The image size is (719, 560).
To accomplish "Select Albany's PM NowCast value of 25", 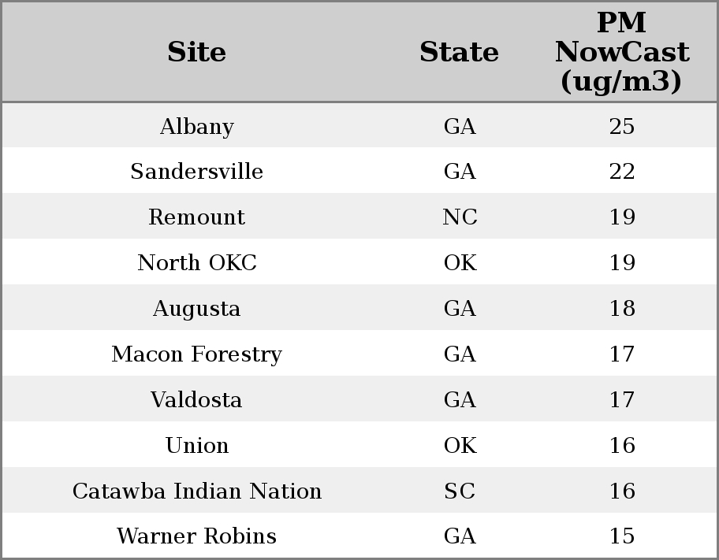I will [621, 126].
